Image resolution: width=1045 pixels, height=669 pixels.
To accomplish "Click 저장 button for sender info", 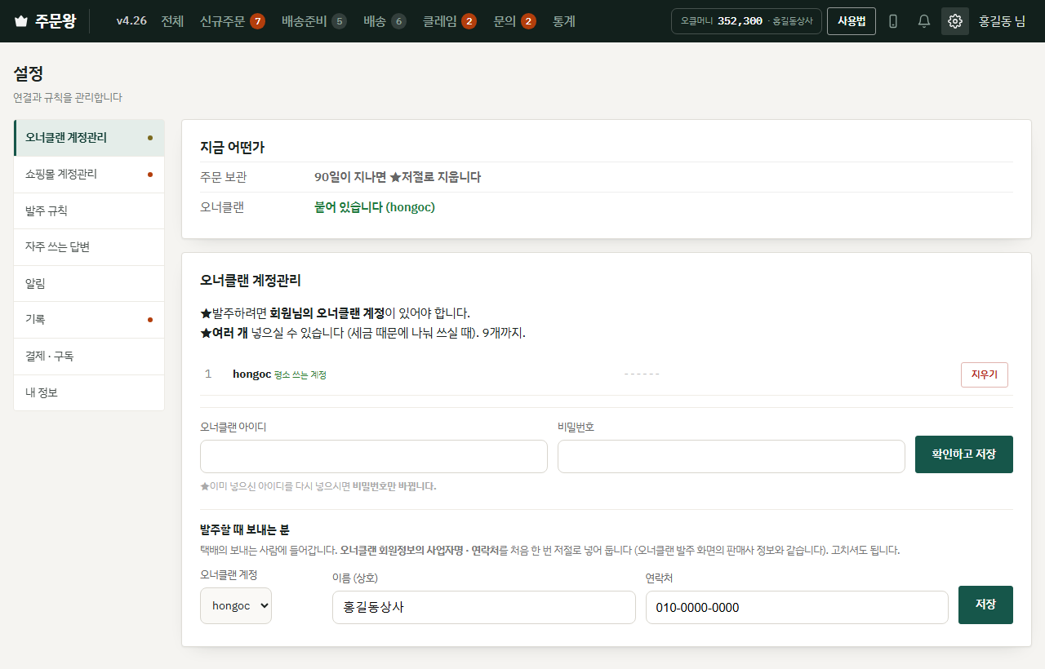I will pyautogui.click(x=985, y=605).
